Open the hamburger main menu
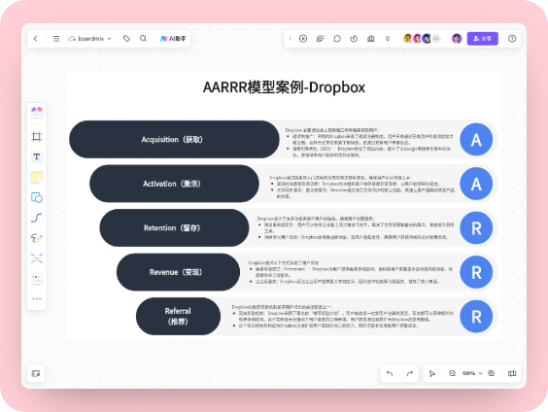The height and width of the screenshot is (412, 548). click(56, 39)
